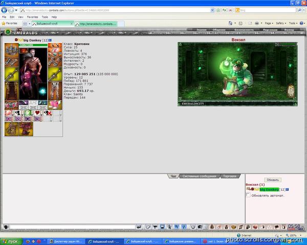Click the character portrait image
Viewport: 307px width, 245px height.
pos(33,73)
